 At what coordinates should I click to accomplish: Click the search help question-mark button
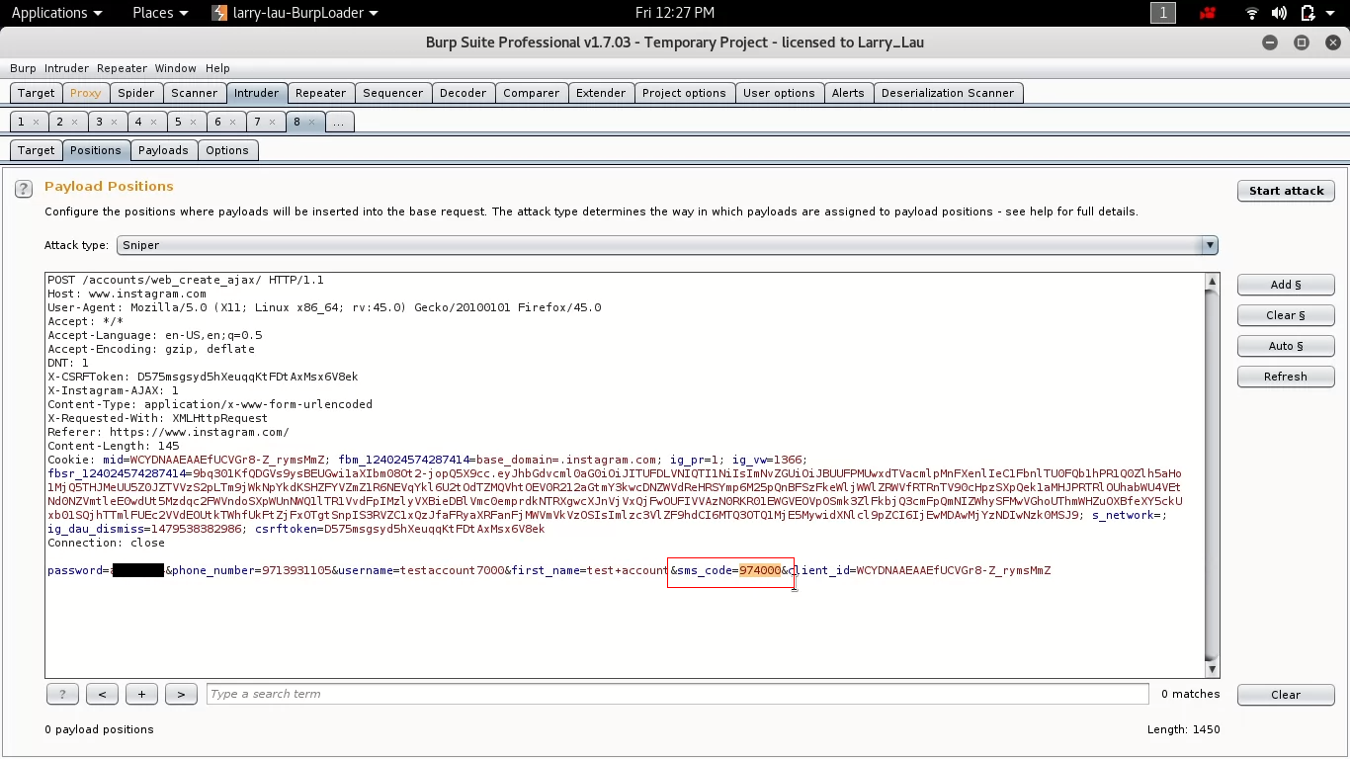[x=62, y=695]
